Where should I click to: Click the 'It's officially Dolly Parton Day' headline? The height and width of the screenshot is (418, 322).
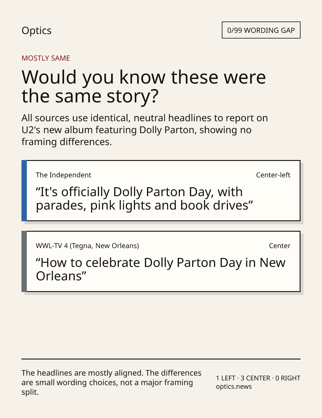coord(144,199)
